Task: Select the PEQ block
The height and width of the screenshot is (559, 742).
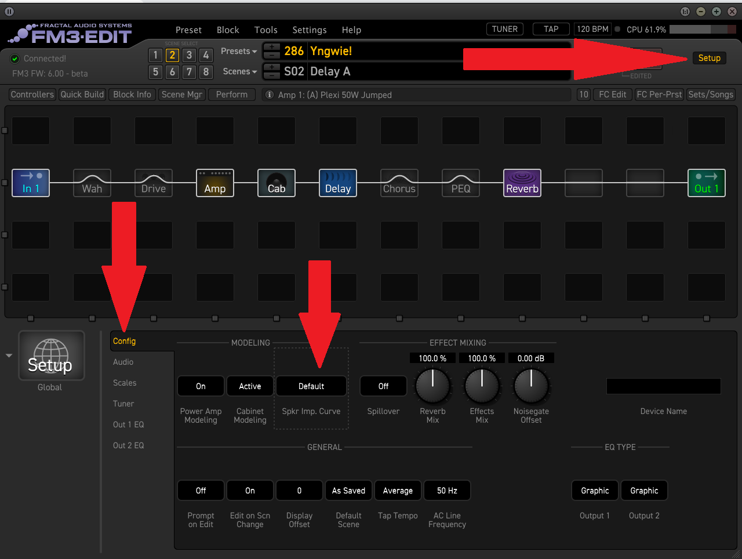Action: 461,183
